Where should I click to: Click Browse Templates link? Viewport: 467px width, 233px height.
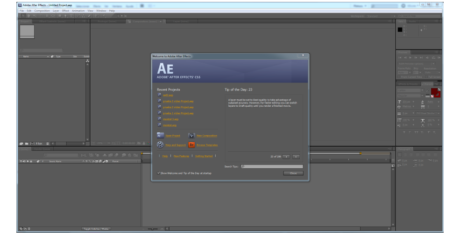tap(207, 145)
